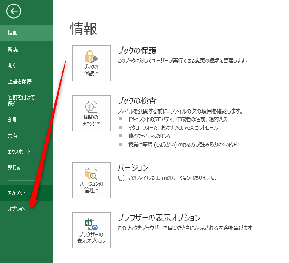Open オプション in the sidebar

(x=27, y=209)
